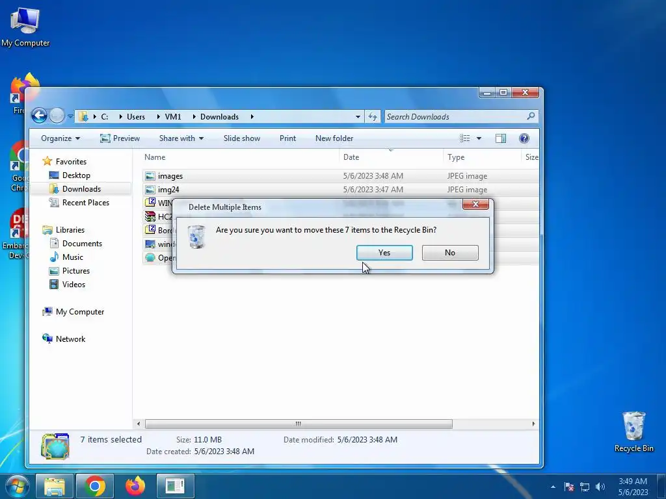Image resolution: width=666 pixels, height=499 pixels.
Task: Open Action Center flag icon
Action: point(569,487)
